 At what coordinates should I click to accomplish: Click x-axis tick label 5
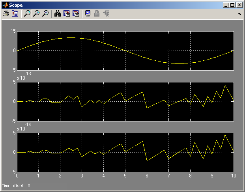tap(125, 176)
